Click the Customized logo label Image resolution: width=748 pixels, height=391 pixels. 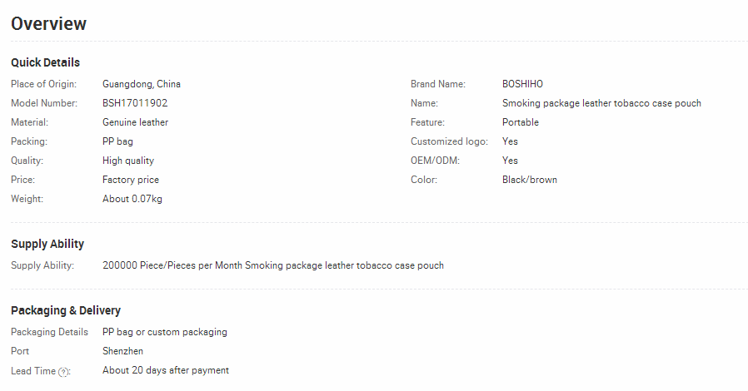[449, 141]
